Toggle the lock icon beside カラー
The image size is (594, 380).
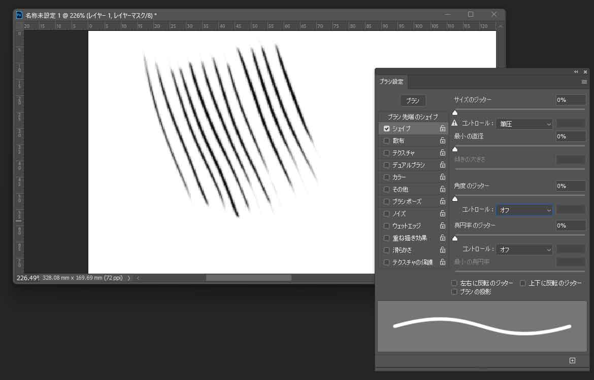[443, 177]
